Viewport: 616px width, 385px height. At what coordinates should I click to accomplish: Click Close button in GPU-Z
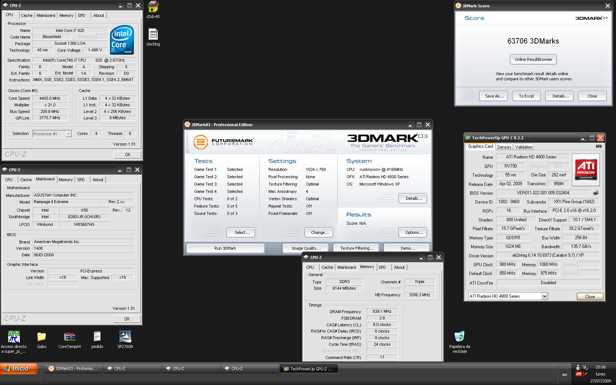[x=590, y=296]
